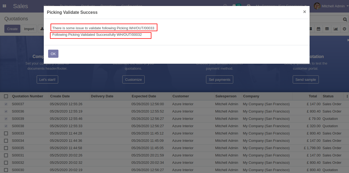Image resolution: width=349 pixels, height=173 pixels.
Task: Click the Create quotation button
Action: pos(12,29)
